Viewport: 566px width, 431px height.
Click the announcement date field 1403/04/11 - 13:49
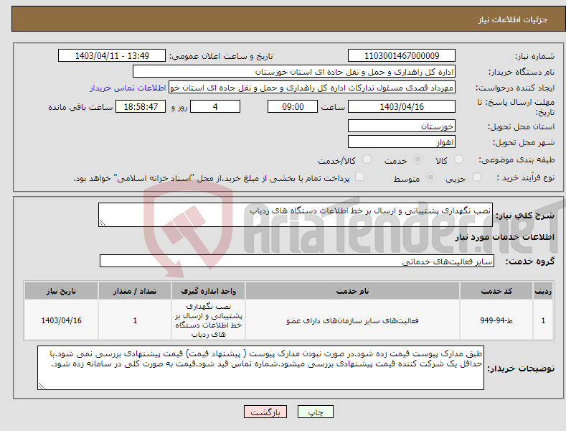pyautogui.click(x=112, y=56)
